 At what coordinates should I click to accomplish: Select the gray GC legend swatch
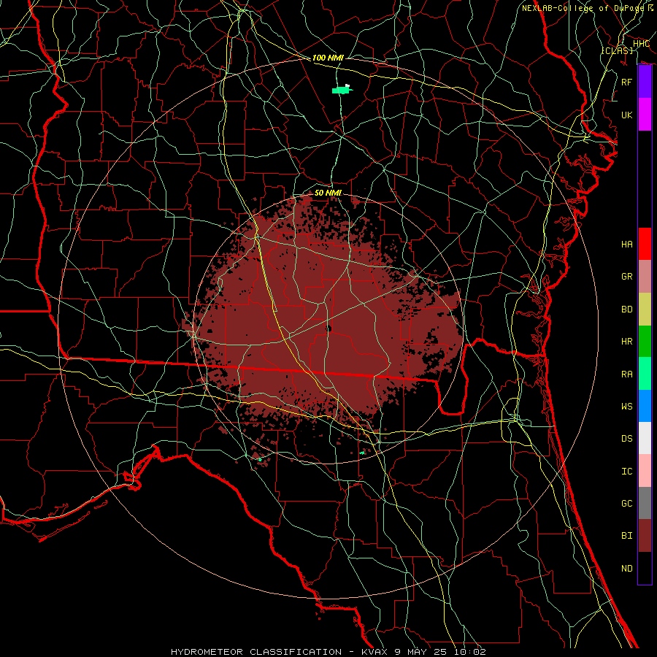645,503
